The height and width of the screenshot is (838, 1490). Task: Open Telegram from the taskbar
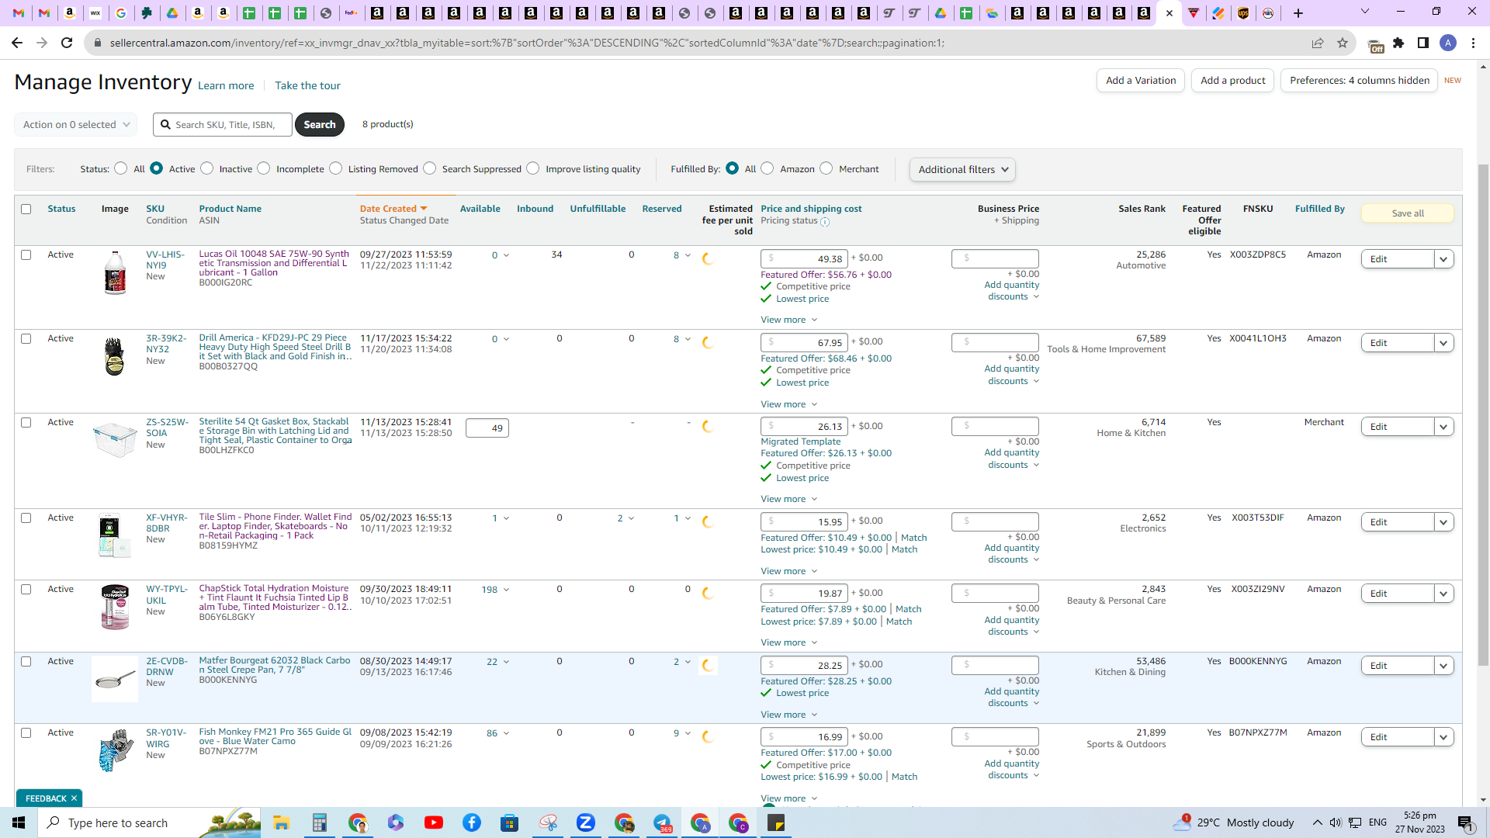(x=662, y=822)
